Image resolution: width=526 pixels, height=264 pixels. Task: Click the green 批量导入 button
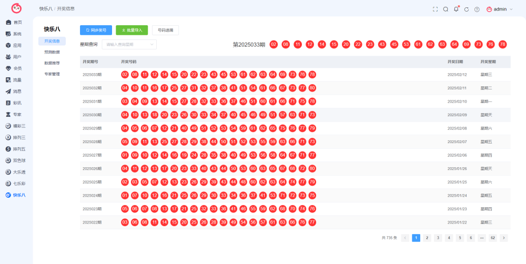[132, 30]
